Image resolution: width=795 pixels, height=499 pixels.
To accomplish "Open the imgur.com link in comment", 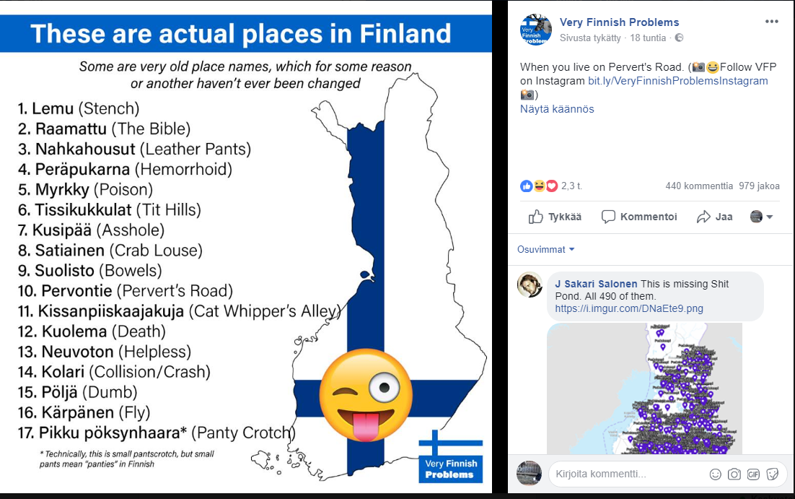I will [629, 308].
